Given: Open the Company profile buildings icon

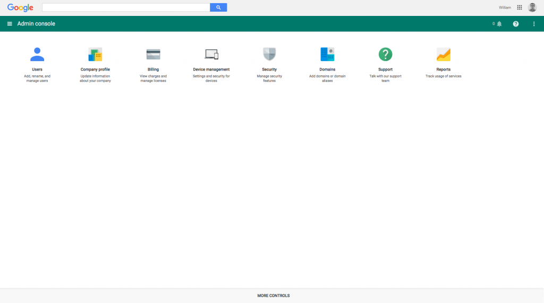Looking at the screenshot, I should [x=95, y=54].
